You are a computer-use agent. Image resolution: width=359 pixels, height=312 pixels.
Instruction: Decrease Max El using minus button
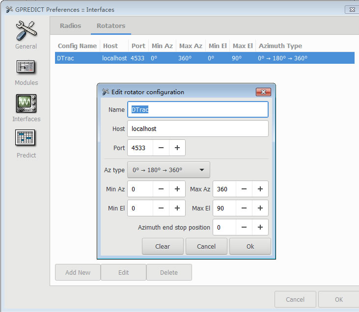click(x=244, y=208)
